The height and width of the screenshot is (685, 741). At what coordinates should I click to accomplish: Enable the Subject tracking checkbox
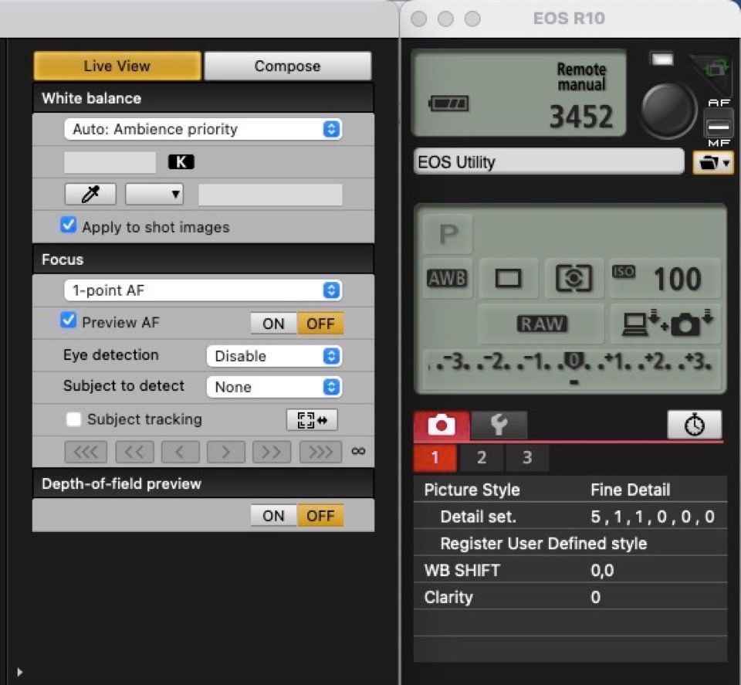[x=74, y=419]
